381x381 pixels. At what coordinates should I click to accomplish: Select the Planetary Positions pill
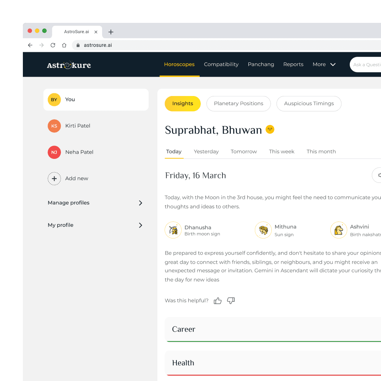(x=239, y=104)
